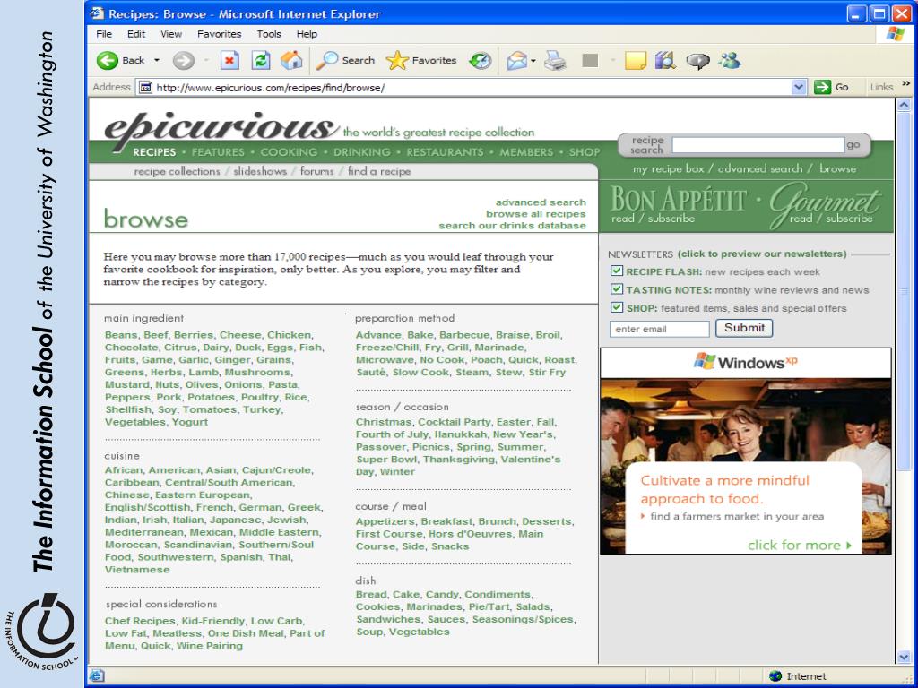The width and height of the screenshot is (918, 688).
Task: Open search our drinks database link
Action: point(512,225)
